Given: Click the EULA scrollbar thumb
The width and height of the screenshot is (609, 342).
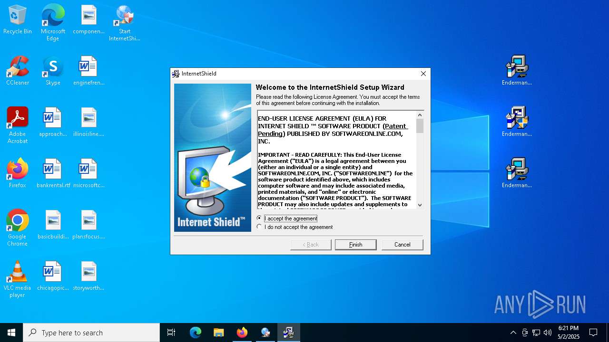Looking at the screenshot, I should coord(420,126).
